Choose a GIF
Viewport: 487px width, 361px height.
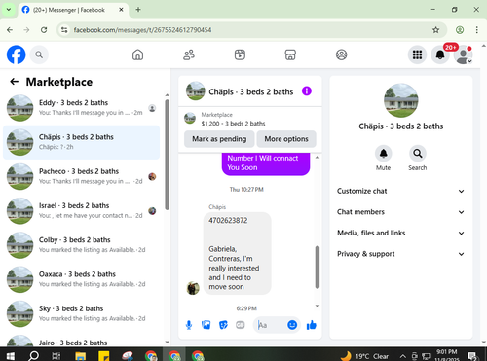click(x=241, y=325)
